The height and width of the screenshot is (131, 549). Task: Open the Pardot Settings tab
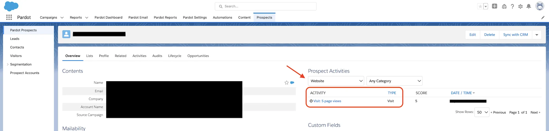click(195, 18)
